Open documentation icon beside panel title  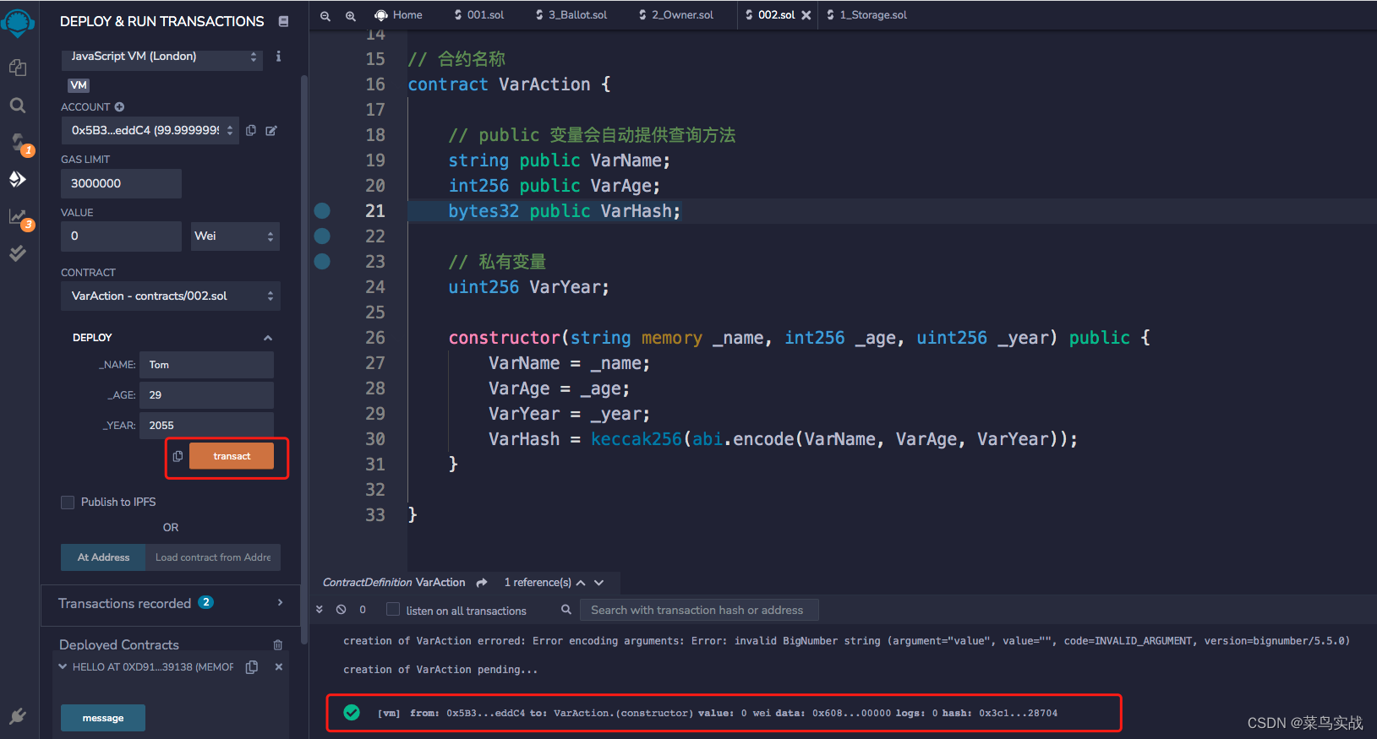click(x=284, y=21)
